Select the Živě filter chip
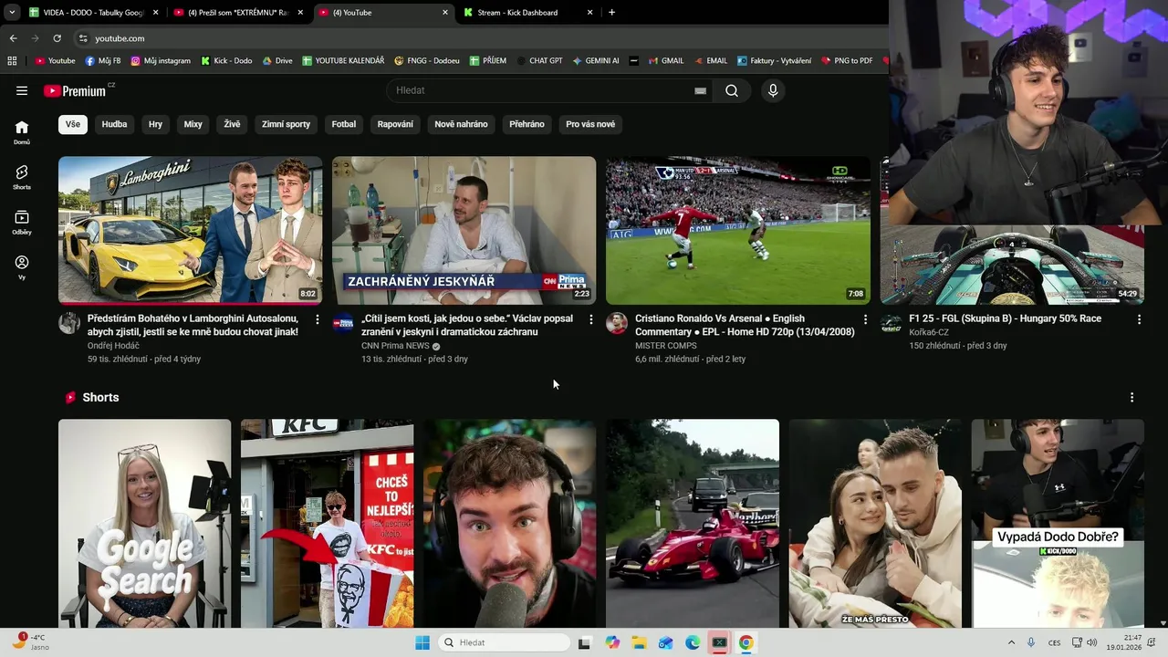 (233, 124)
